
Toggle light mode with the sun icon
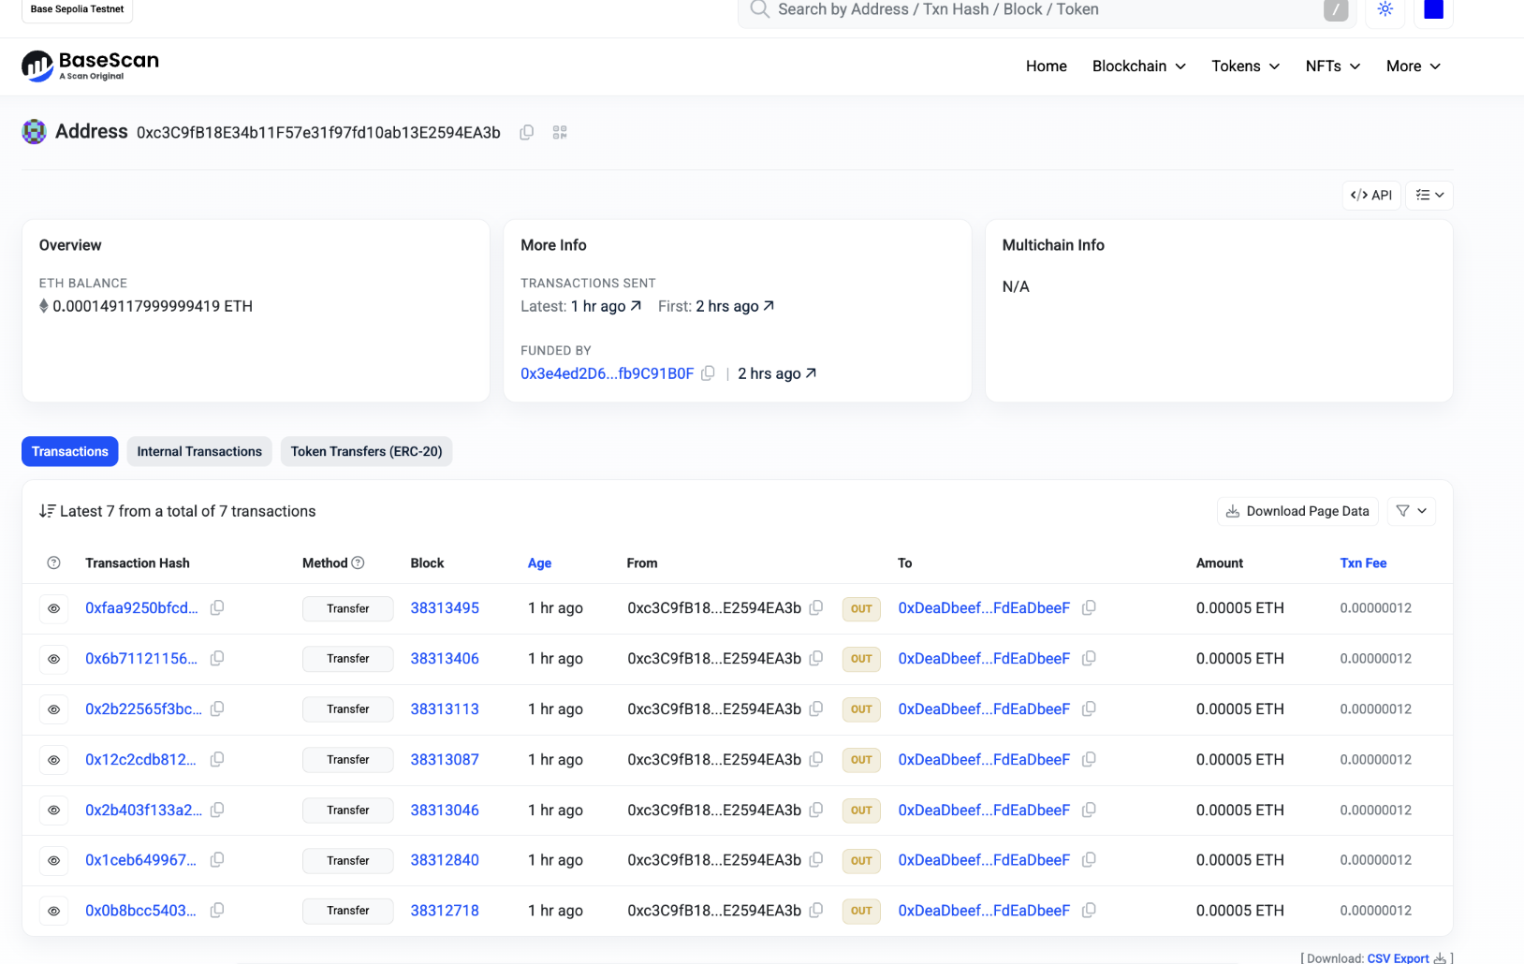pyautogui.click(x=1385, y=9)
